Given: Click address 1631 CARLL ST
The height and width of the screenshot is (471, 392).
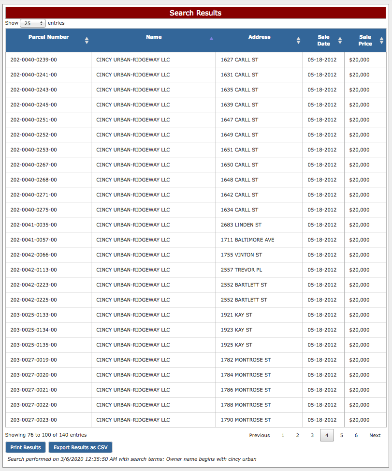Looking at the screenshot, I should click(x=239, y=75).
